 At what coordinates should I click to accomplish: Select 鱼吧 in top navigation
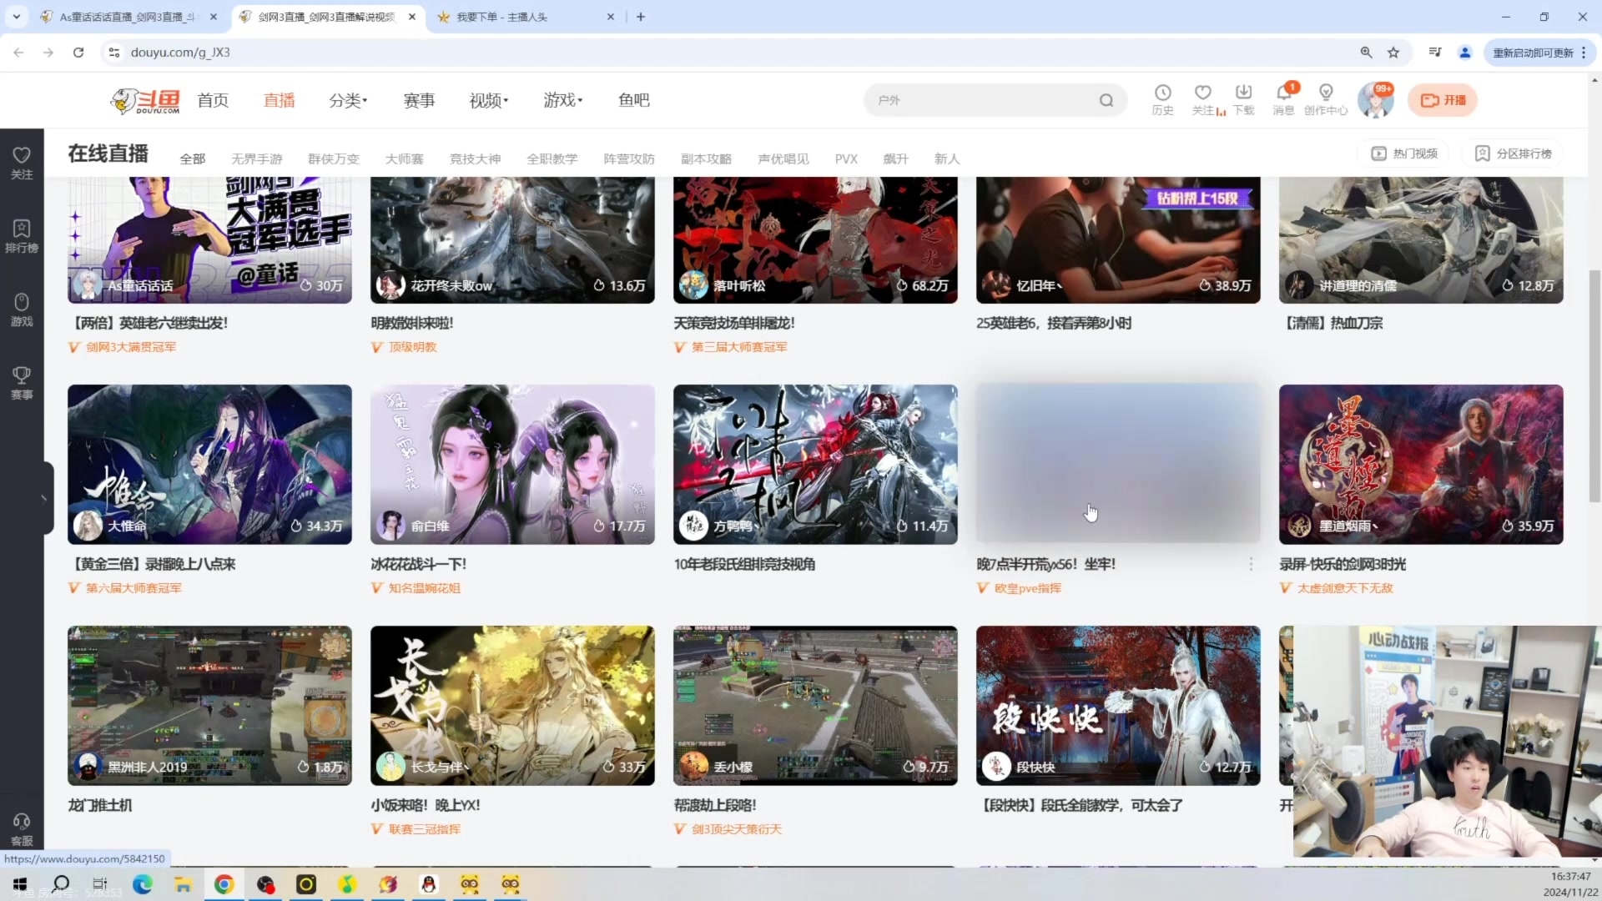(x=634, y=100)
